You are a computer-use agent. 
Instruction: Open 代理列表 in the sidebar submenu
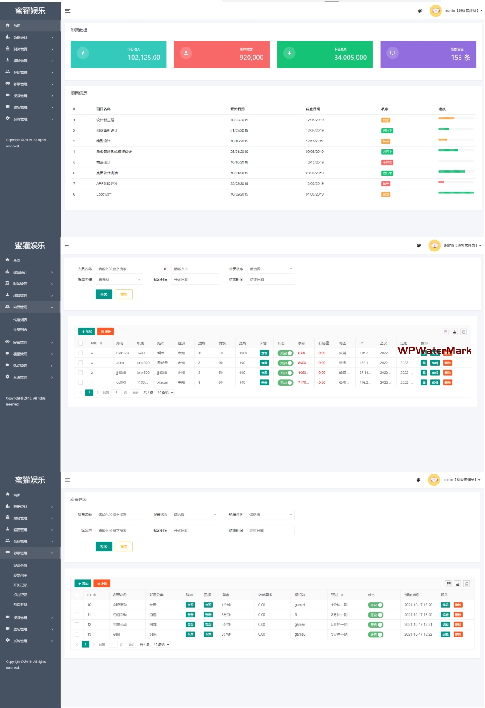pyautogui.click(x=20, y=320)
